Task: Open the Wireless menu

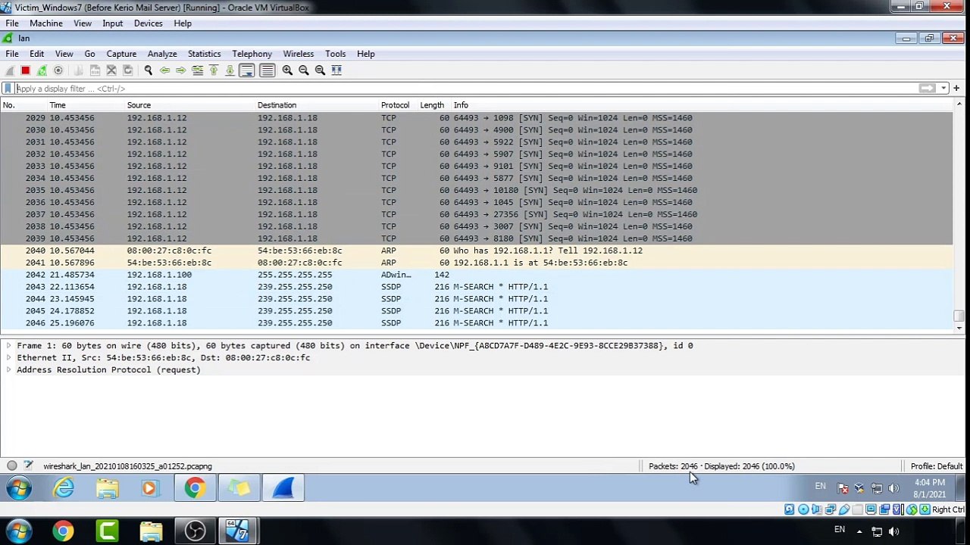Action: 298,54
